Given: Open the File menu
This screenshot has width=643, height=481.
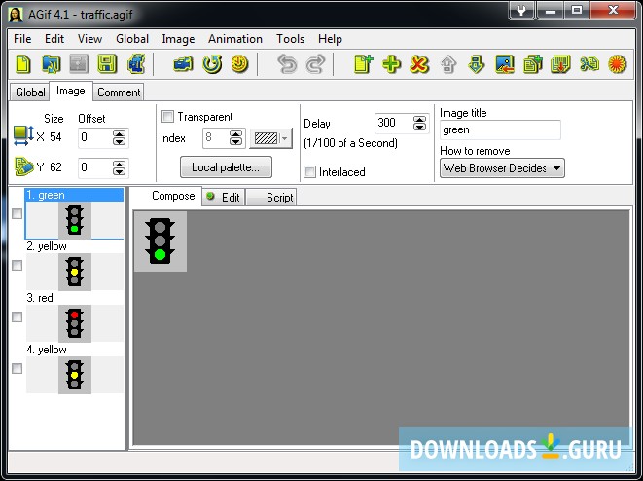Looking at the screenshot, I should tap(22, 39).
